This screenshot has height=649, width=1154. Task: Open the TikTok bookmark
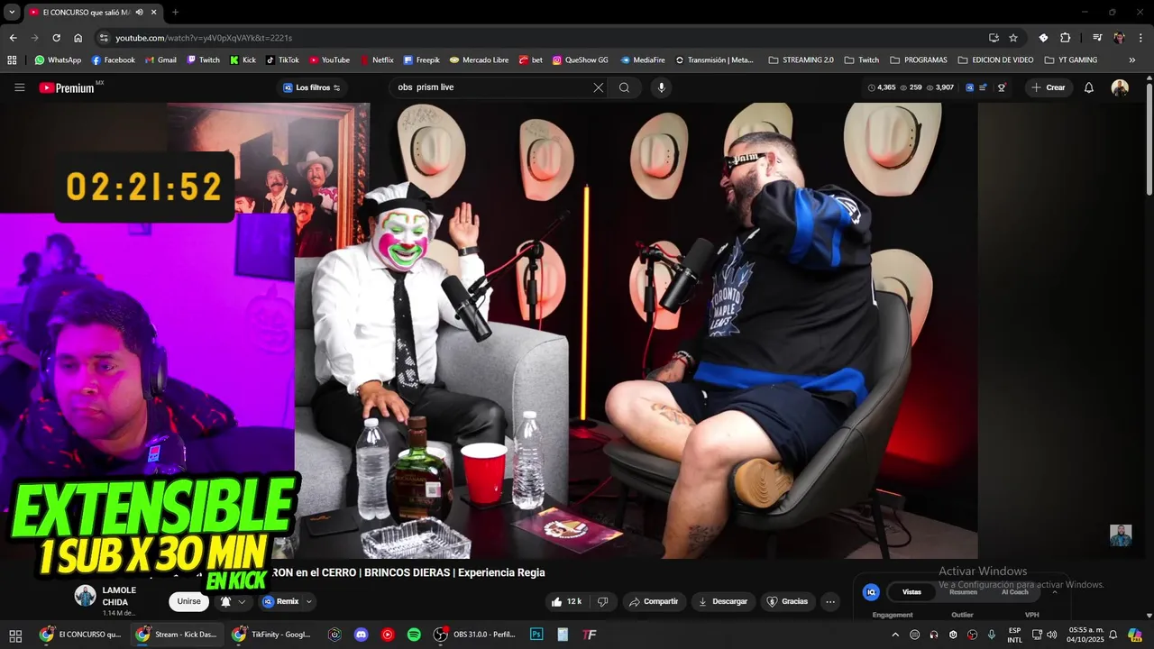(x=282, y=60)
